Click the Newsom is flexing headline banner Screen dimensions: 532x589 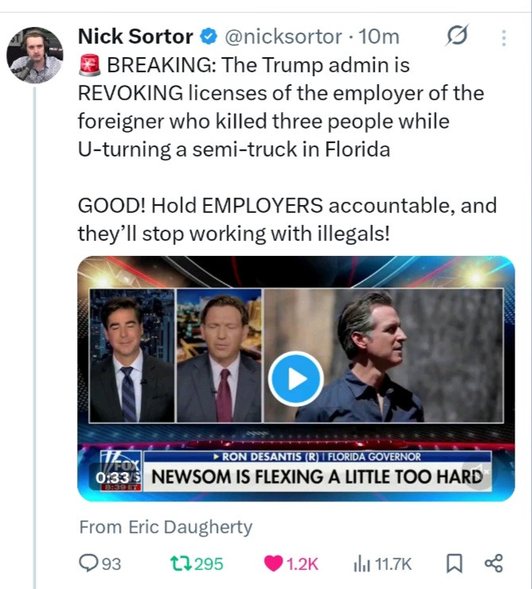coord(316,477)
